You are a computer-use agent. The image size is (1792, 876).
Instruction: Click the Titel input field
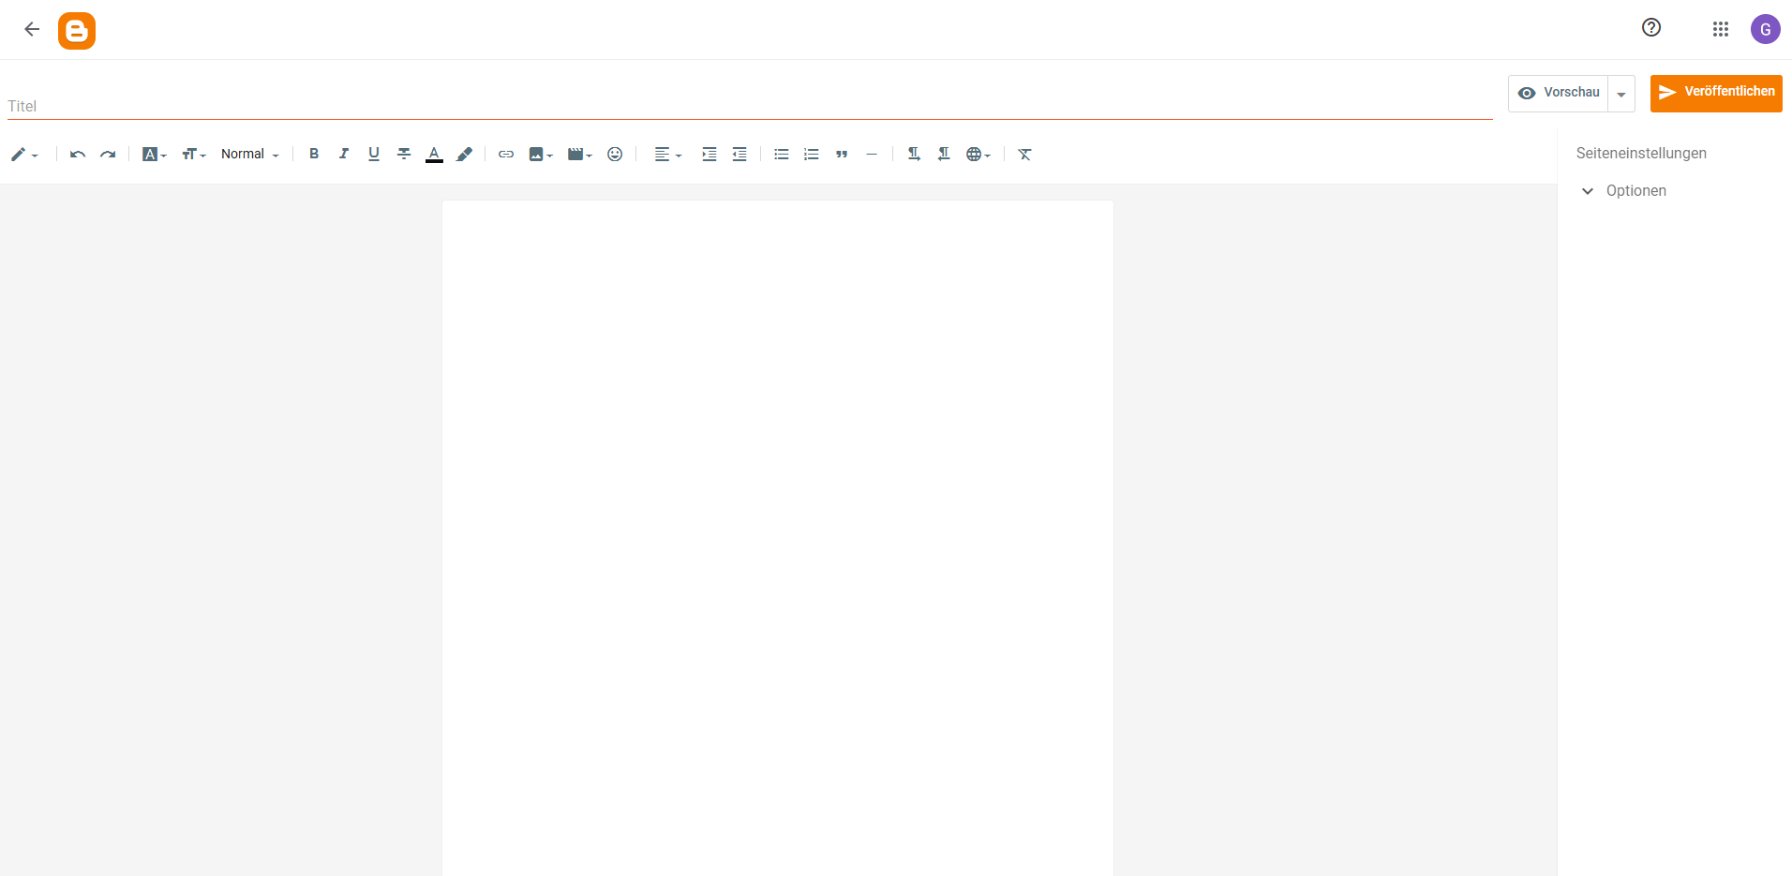pos(750,106)
